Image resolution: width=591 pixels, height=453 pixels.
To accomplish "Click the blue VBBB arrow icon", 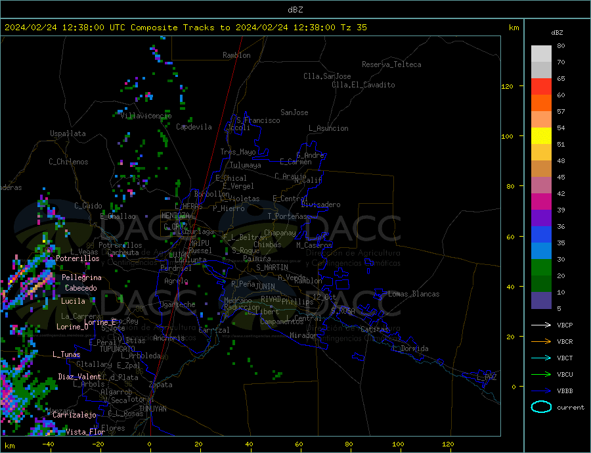I will (541, 391).
